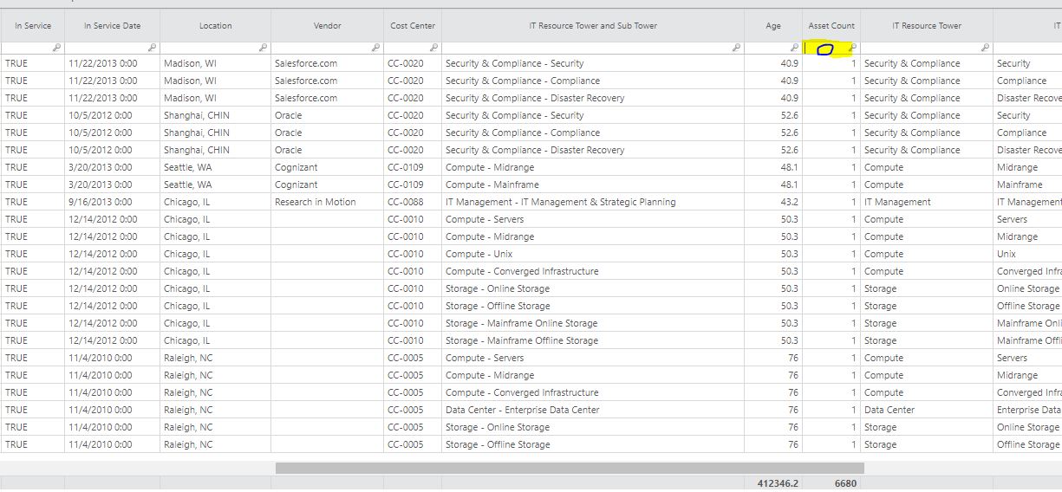This screenshot has height=492, width=1062.
Task: Click the In Service Date column header
Action: point(113,26)
